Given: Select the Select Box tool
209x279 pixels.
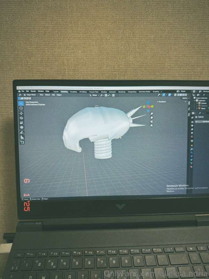Looking at the screenshot, I should [21, 103].
